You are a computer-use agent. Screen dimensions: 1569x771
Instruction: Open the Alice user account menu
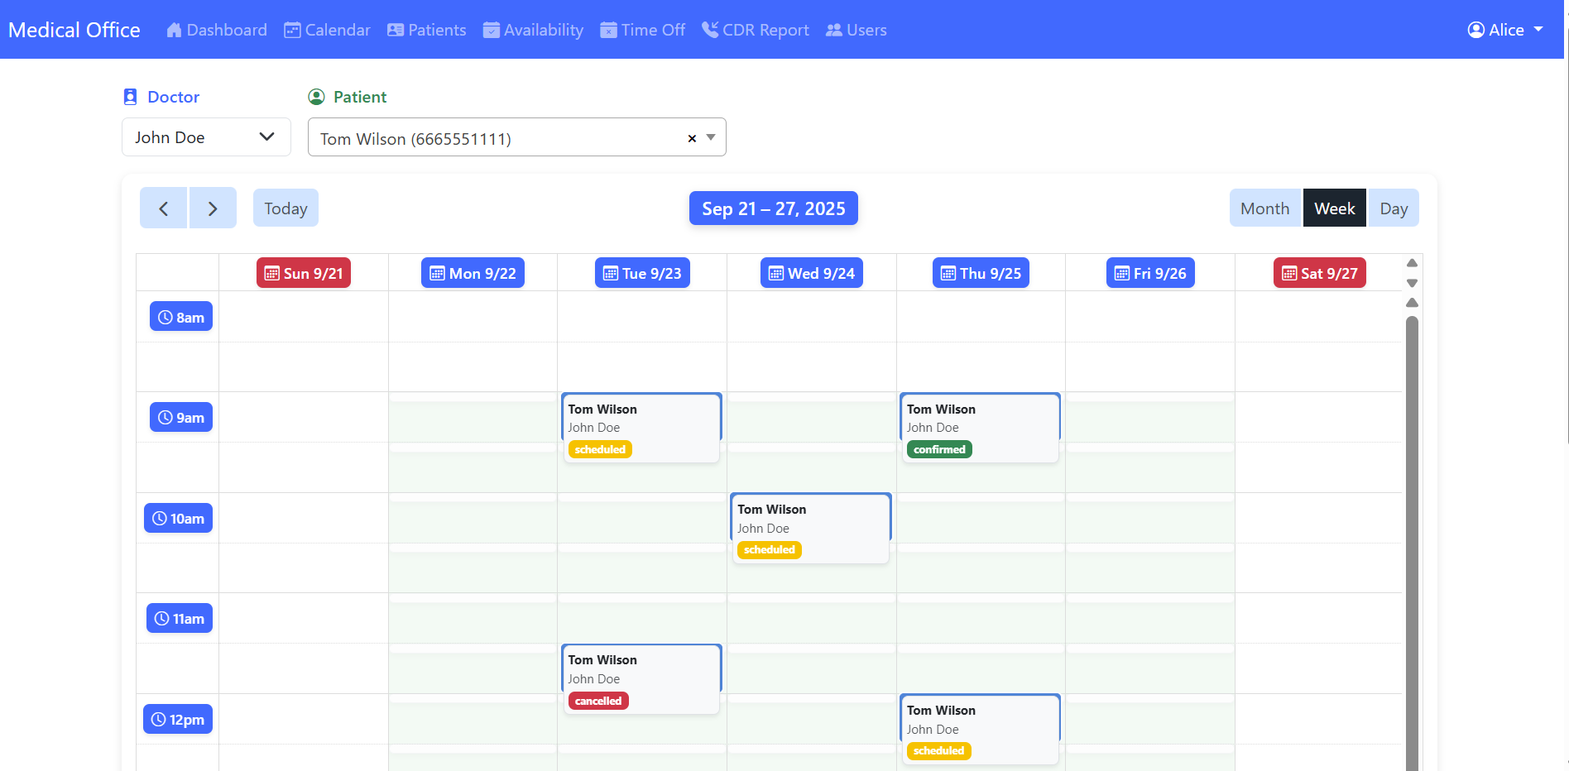(1505, 30)
